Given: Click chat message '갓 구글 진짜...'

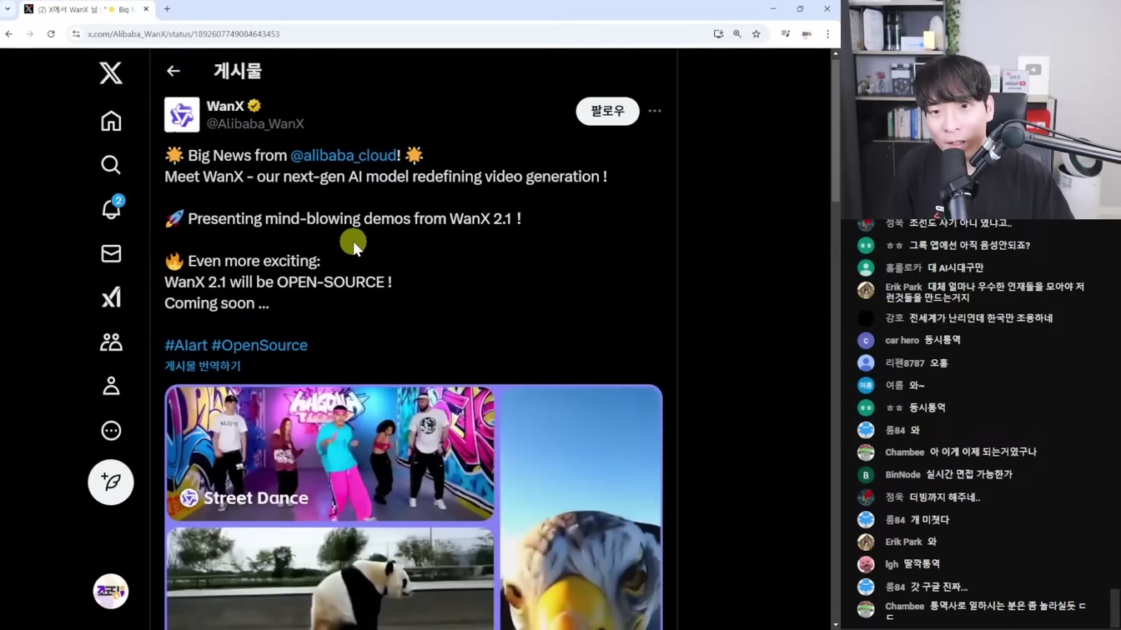Looking at the screenshot, I should (938, 587).
